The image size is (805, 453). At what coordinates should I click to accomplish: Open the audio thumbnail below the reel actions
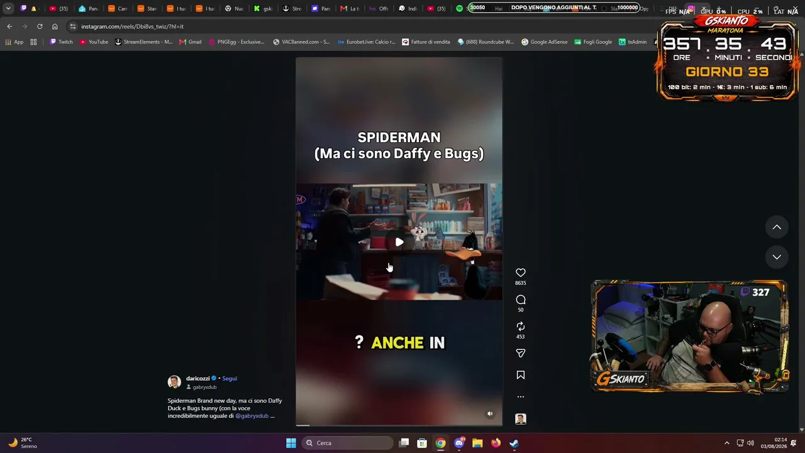point(520,419)
